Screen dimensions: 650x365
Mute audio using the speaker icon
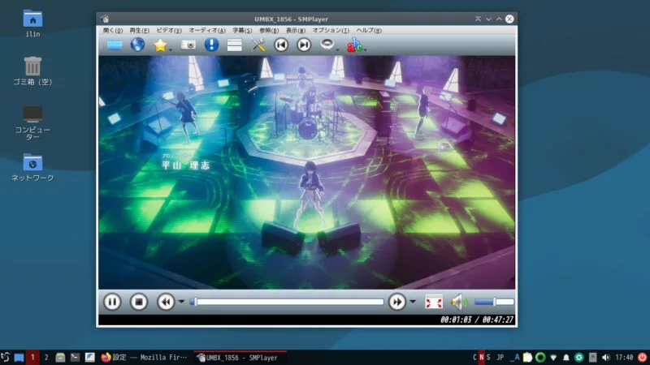click(x=458, y=302)
